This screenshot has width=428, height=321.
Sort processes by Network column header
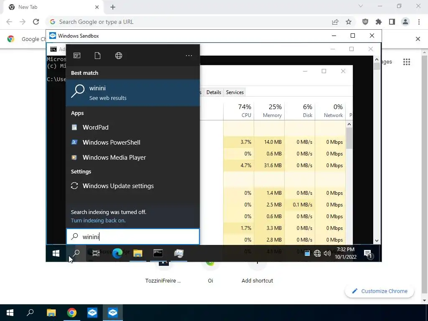330,111
